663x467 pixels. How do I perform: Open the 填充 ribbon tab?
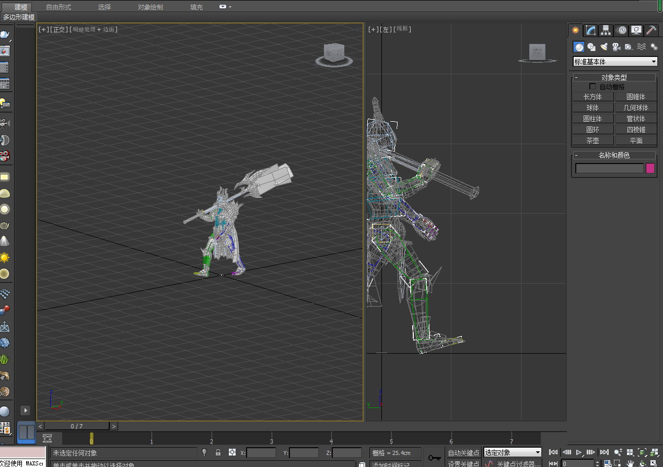[x=196, y=7]
